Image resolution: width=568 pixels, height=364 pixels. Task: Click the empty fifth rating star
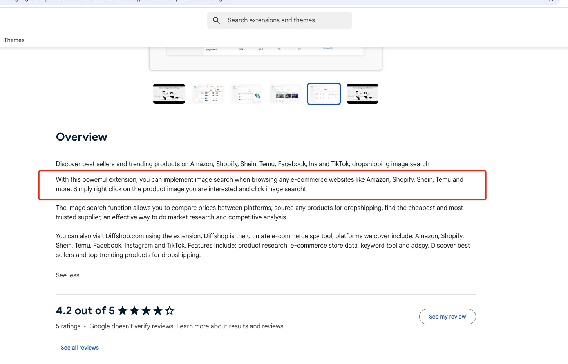click(170, 311)
